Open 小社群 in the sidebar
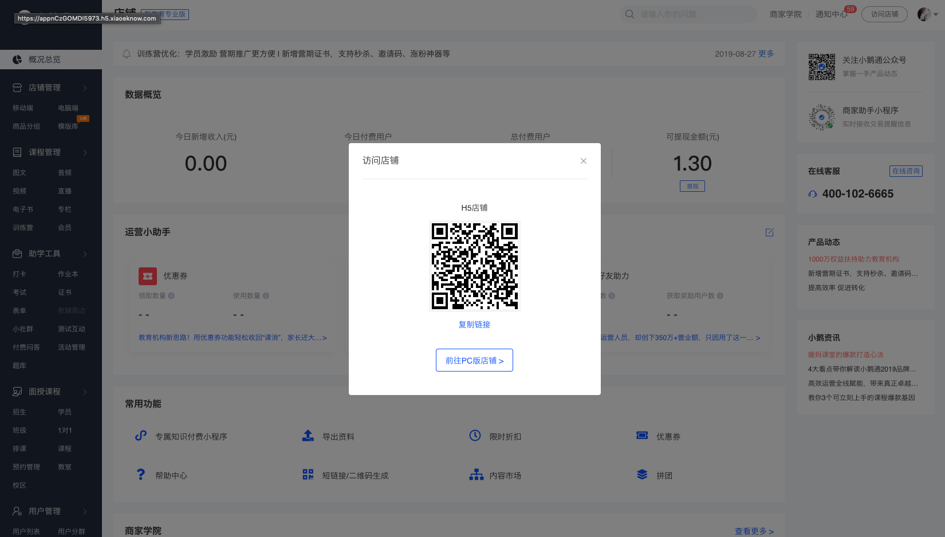The image size is (945, 537). [23, 329]
